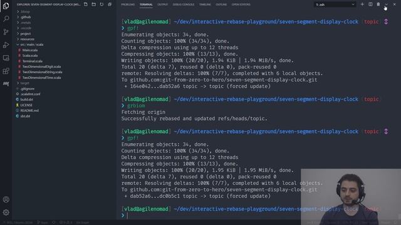Restore panel size with chevron icon
Viewport: 401px width, 225px height.
click(386, 4)
